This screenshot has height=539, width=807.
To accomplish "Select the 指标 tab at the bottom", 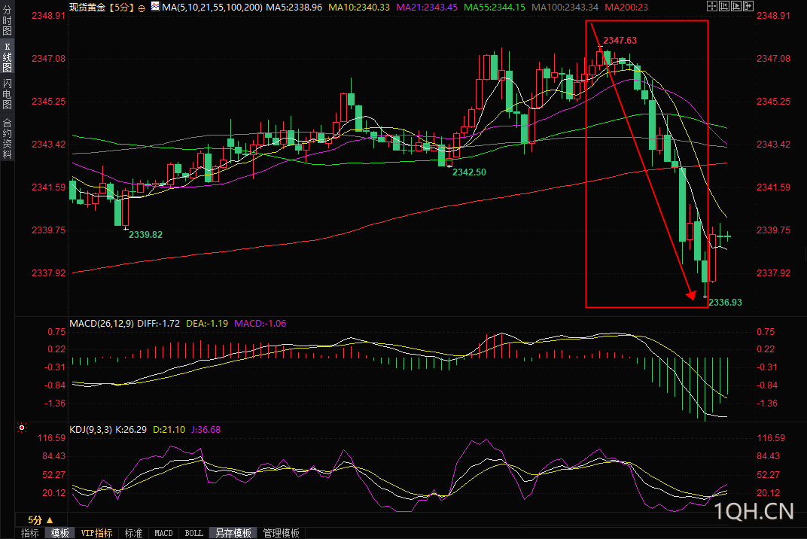I will pos(30,533).
